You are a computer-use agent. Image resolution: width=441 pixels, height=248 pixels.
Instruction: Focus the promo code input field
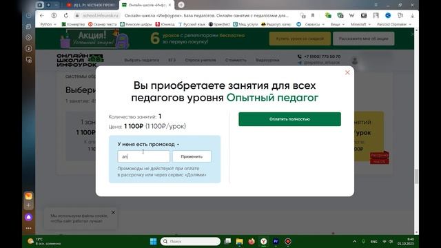click(144, 156)
